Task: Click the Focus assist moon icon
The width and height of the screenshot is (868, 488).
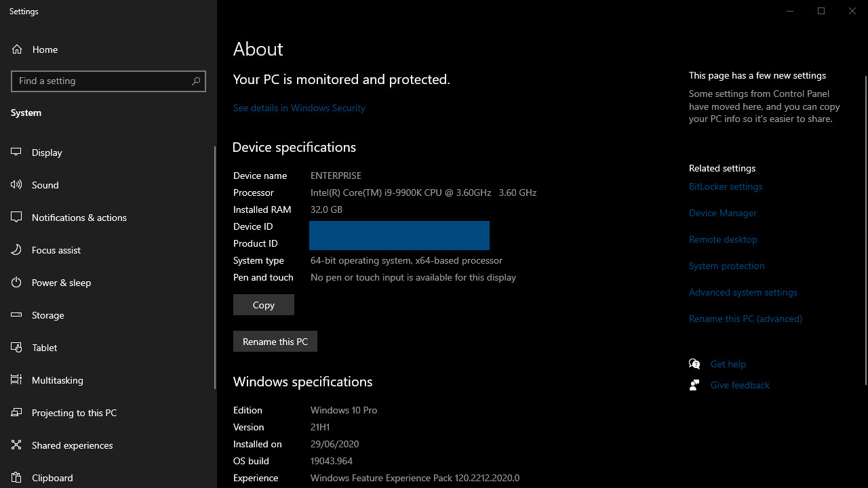Action: pyautogui.click(x=16, y=250)
